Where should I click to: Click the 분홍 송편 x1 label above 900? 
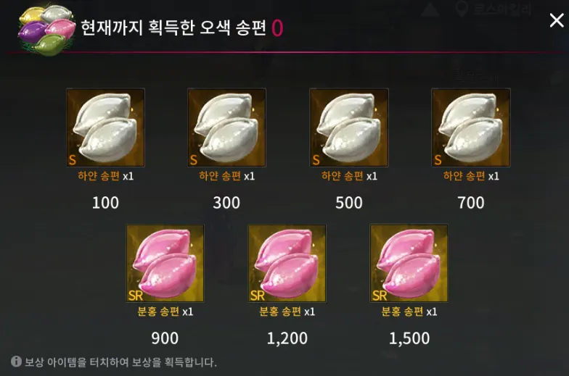coord(165,312)
